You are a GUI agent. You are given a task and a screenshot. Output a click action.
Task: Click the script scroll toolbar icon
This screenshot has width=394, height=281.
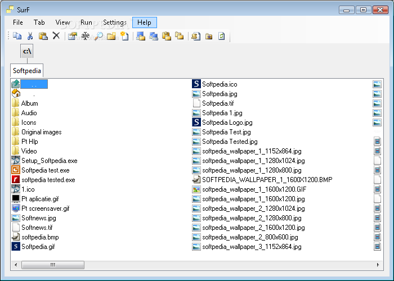click(x=196, y=36)
